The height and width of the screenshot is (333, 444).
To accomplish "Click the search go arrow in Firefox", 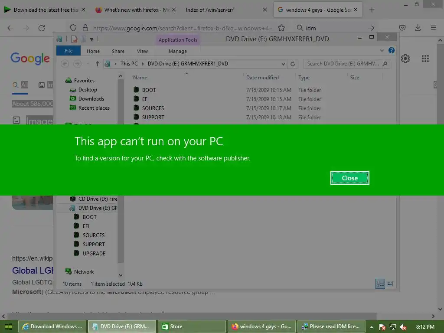I will pos(371,28).
